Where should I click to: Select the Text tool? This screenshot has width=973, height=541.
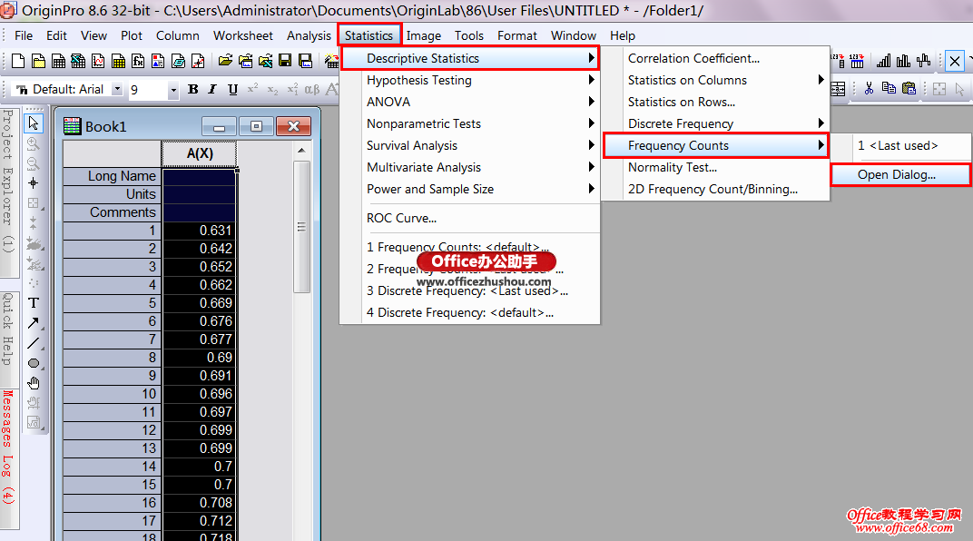[x=34, y=303]
